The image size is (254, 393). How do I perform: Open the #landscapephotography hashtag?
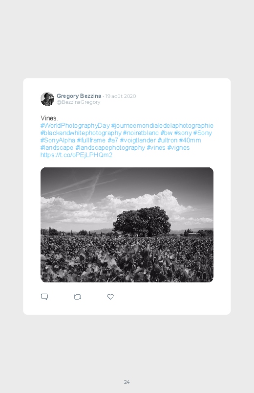(110, 148)
